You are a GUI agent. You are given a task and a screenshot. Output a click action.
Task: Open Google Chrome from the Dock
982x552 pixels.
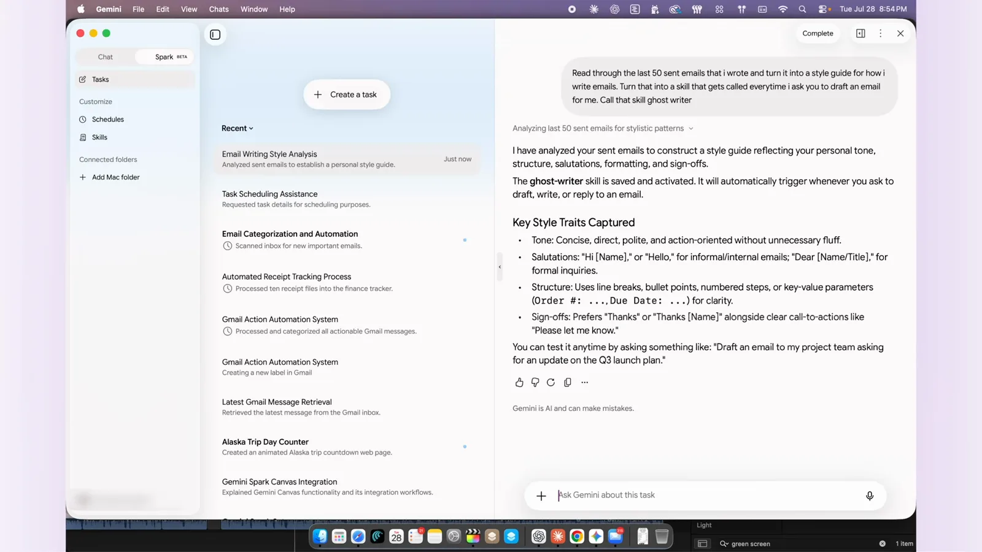click(577, 537)
